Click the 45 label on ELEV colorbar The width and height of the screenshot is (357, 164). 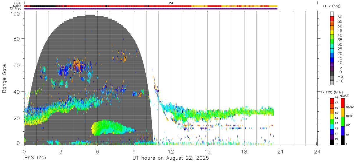(340, 31)
